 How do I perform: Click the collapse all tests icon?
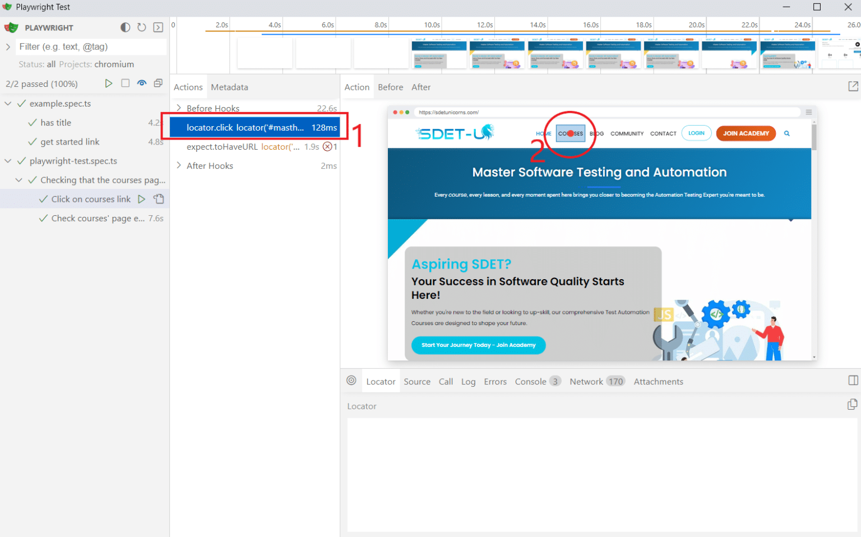pyautogui.click(x=158, y=84)
